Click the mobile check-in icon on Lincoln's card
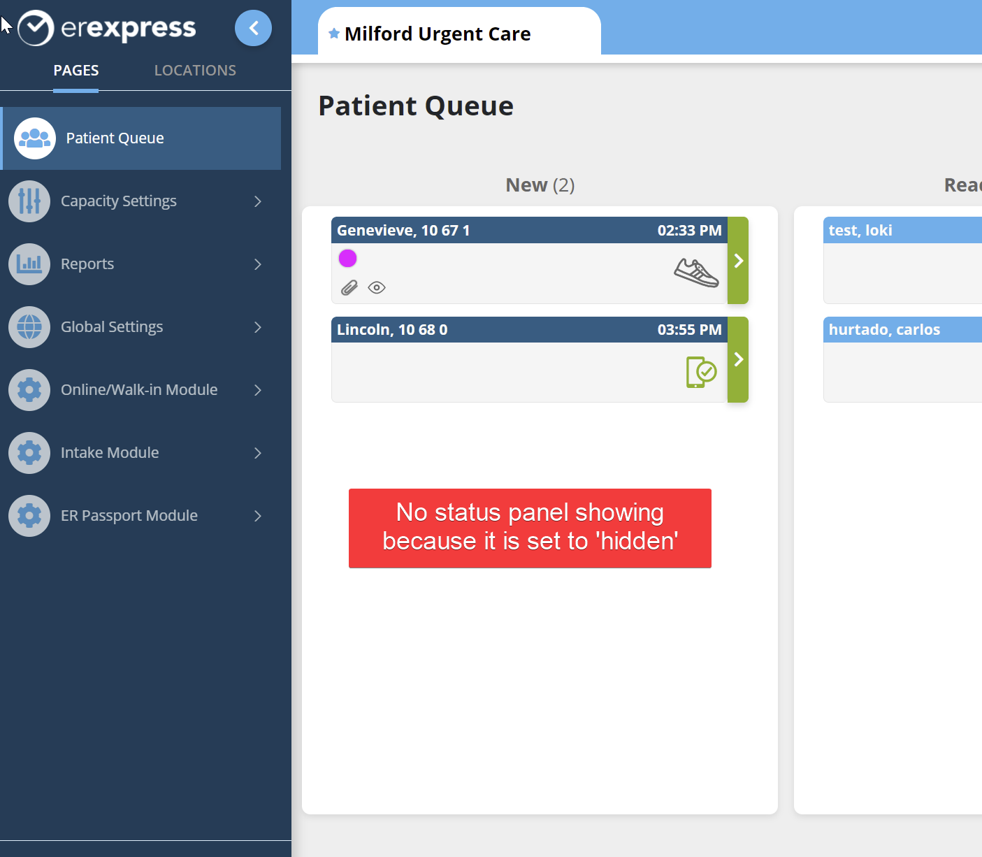This screenshot has height=857, width=982. tap(701, 372)
